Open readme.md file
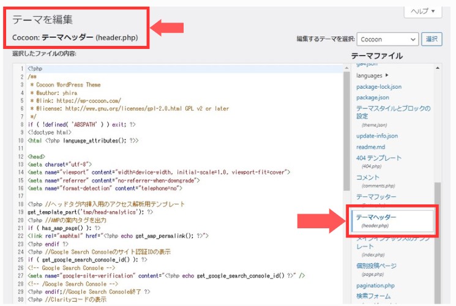 point(370,147)
